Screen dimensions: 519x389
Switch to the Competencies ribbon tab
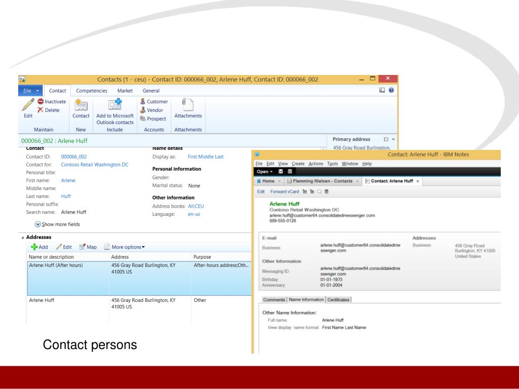[x=92, y=91]
